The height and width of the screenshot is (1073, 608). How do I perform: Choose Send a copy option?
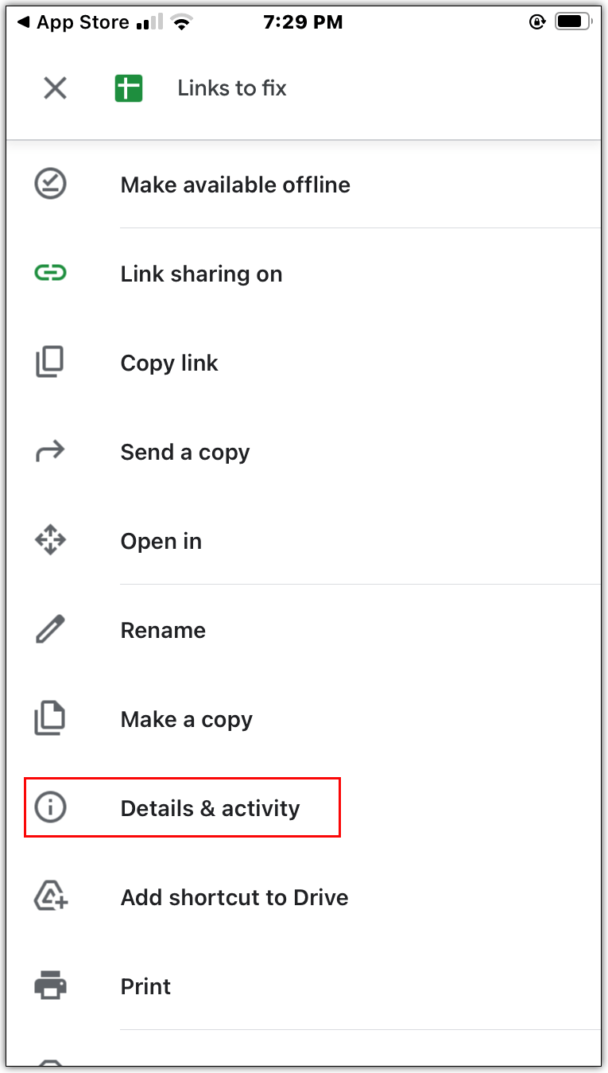point(185,453)
